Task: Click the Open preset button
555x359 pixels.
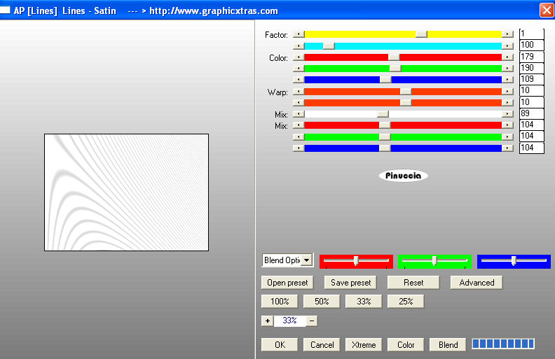Action: click(x=287, y=283)
